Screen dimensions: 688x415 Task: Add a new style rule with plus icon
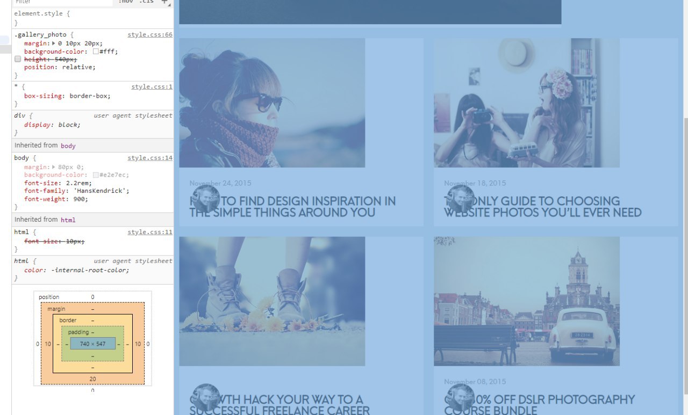[x=165, y=2]
